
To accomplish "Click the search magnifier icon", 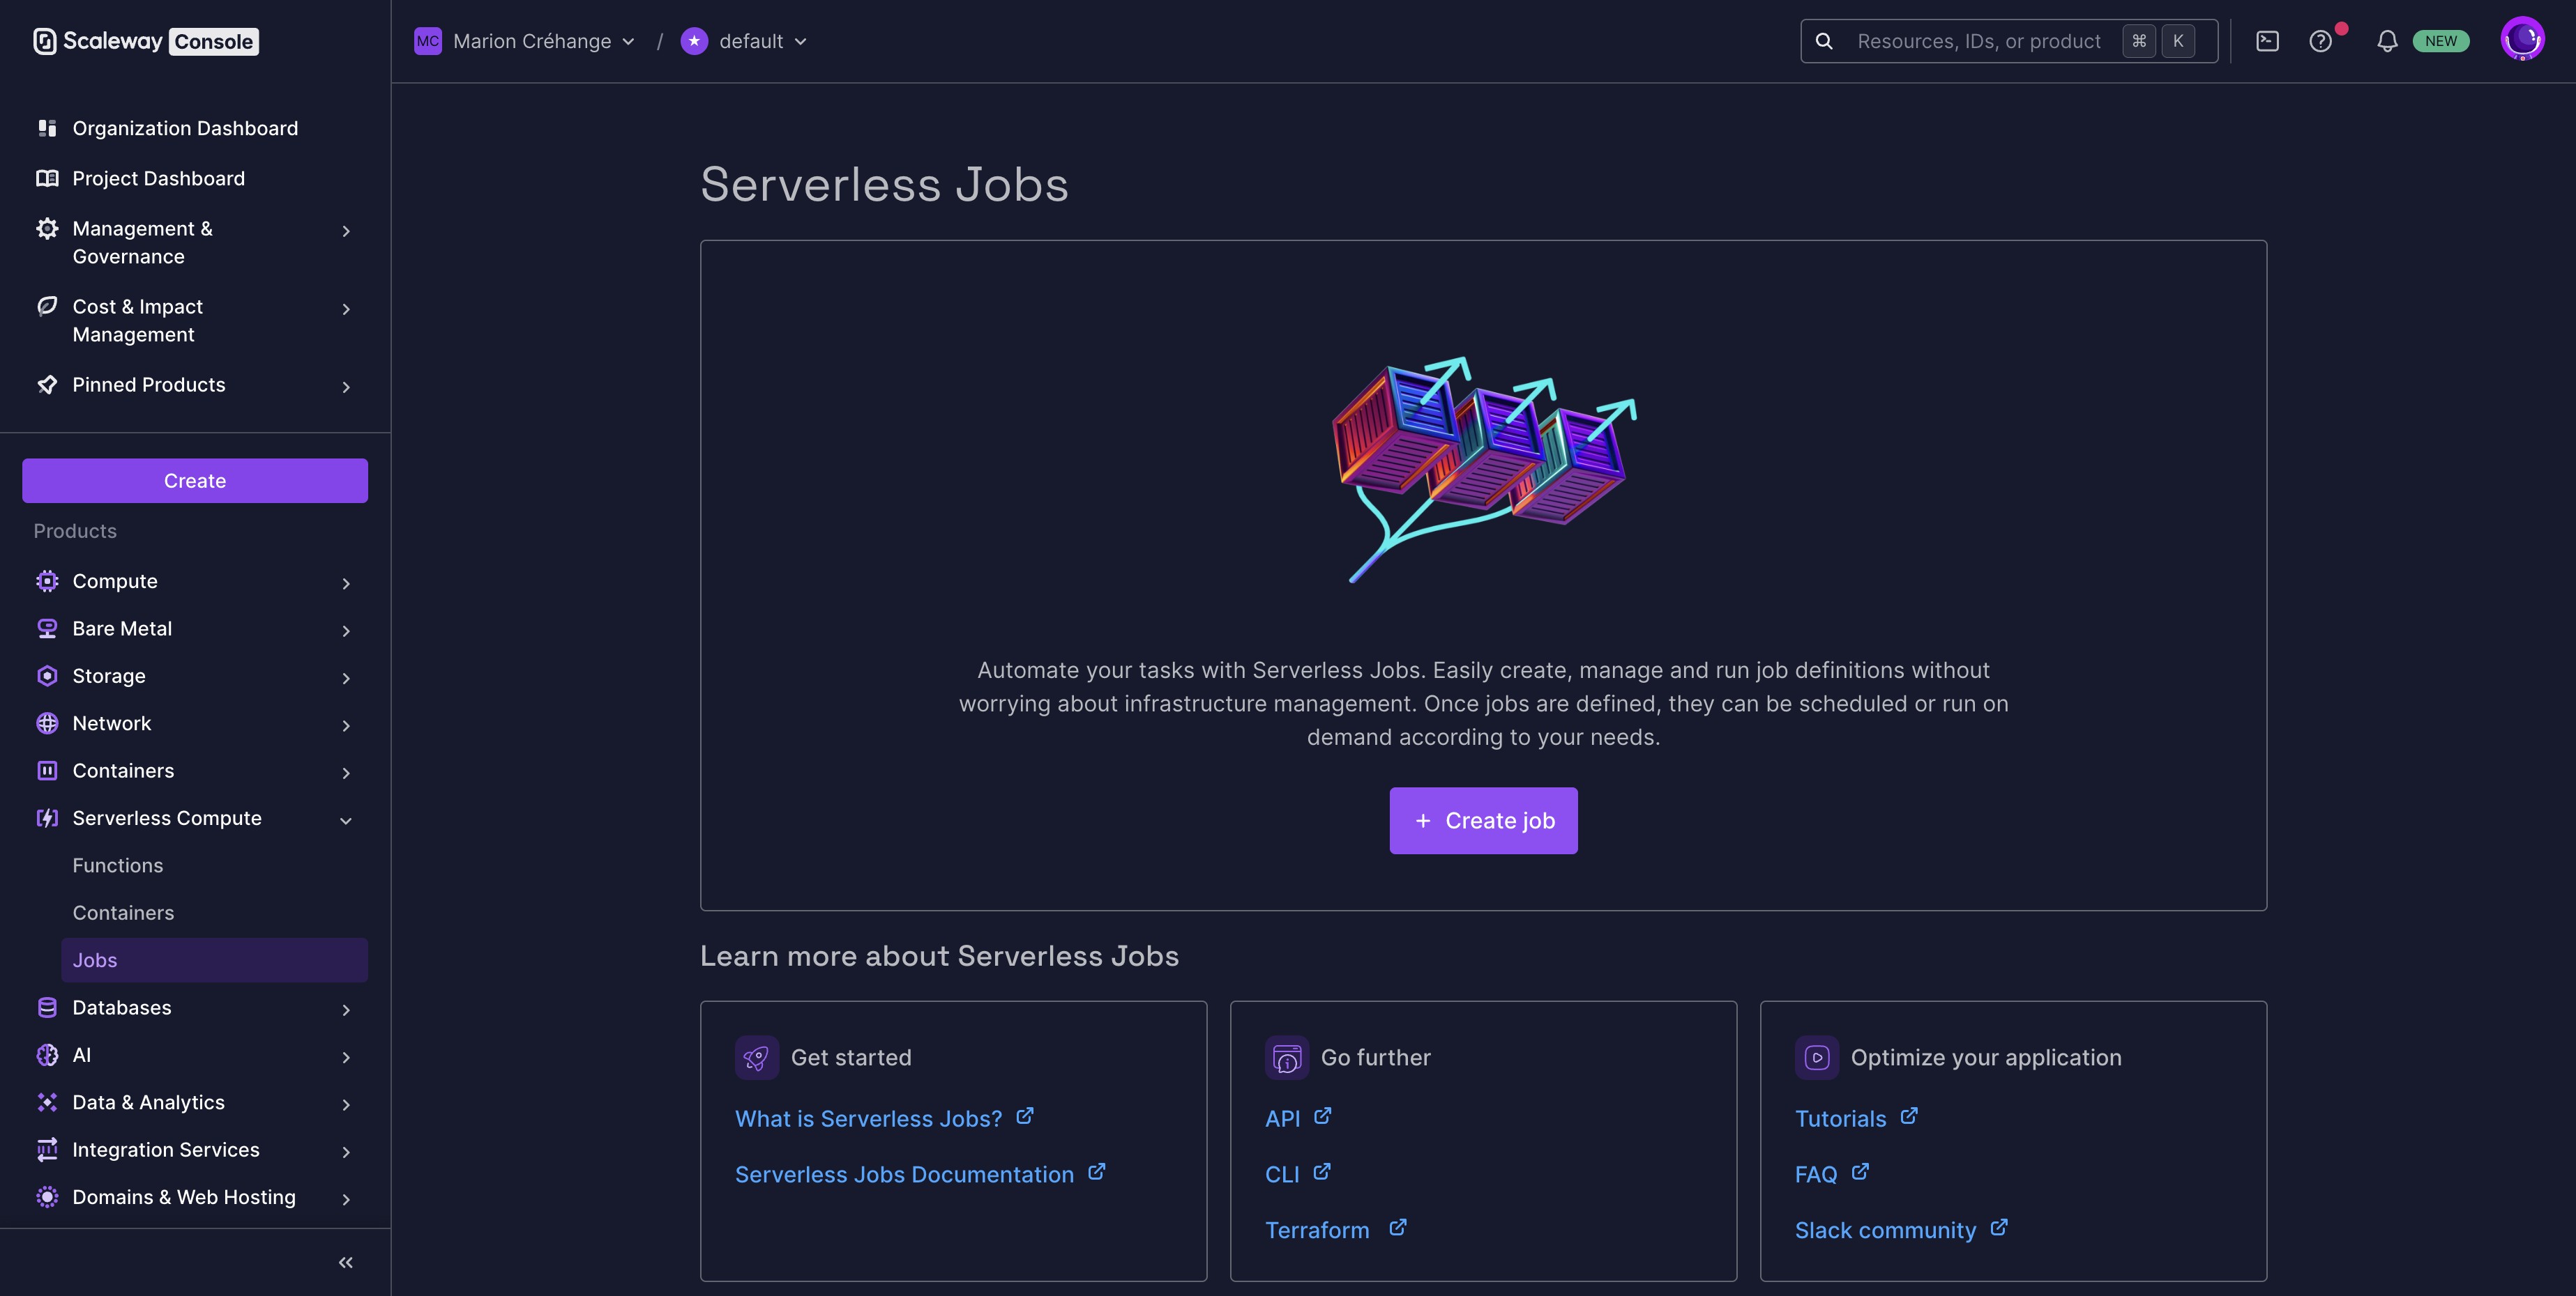I will point(1824,41).
